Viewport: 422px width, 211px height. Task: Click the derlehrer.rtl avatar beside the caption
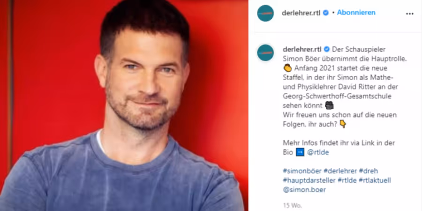[265, 53]
